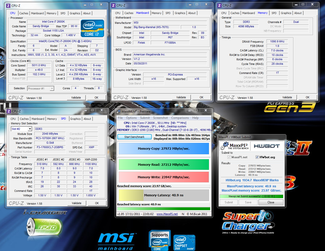The width and height of the screenshot is (325, 251).
Task: Open the www.MaxxPI.net link
Action: pos(167,214)
